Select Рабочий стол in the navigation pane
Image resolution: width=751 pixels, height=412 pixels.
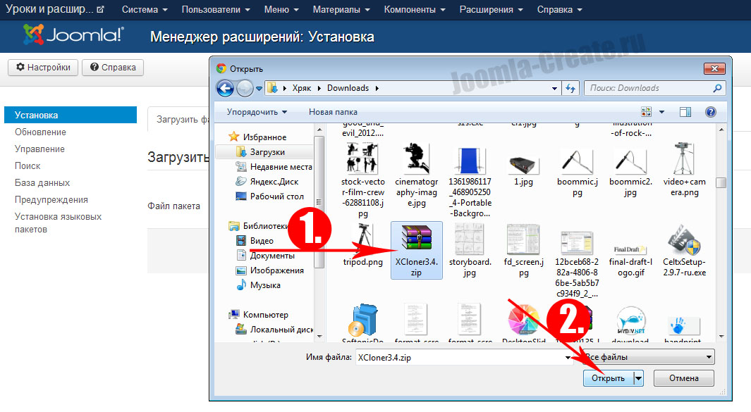[x=276, y=196]
